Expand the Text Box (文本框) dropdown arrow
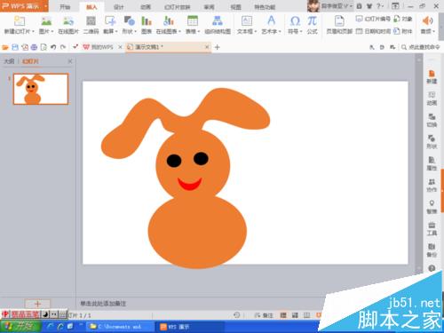The width and height of the screenshot is (444, 333). 255,31
